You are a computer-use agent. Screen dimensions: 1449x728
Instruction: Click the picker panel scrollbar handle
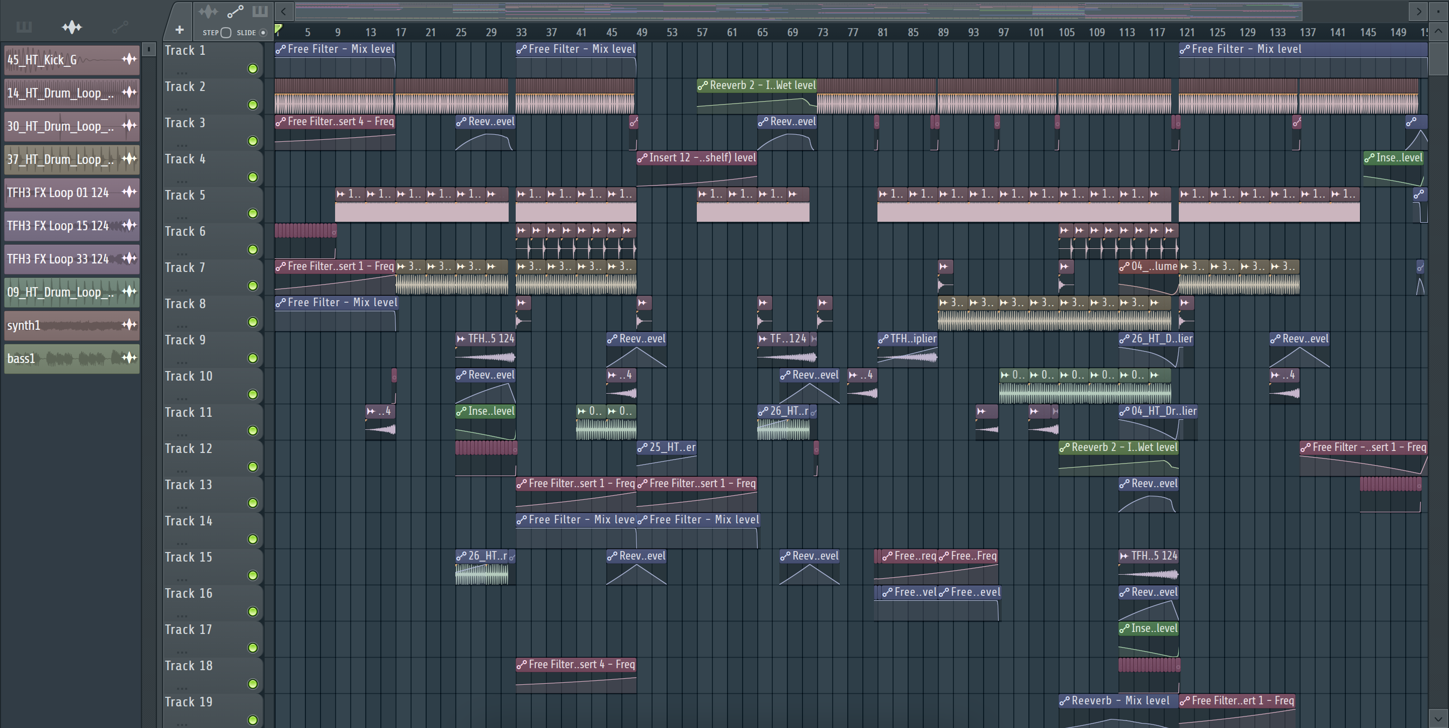click(x=148, y=49)
